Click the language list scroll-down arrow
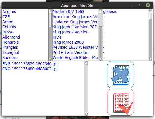The width and height of the screenshot is (155, 119). tap(50, 59)
